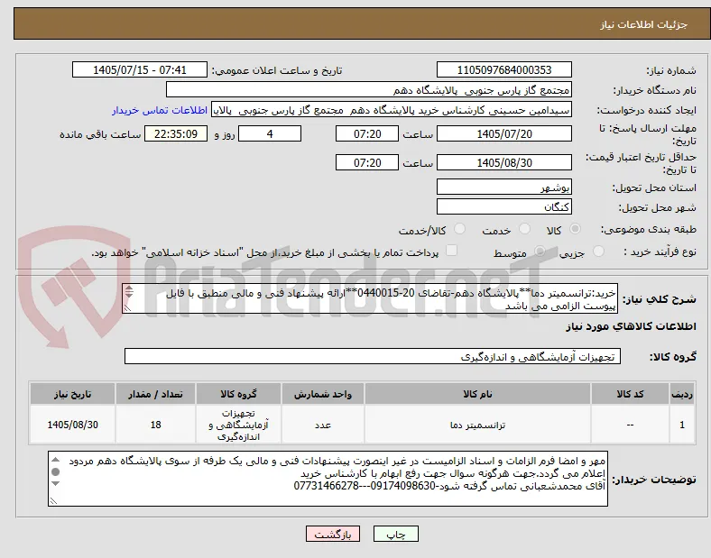Click the table goods group cell تجهیزات آزمایشگاهی و اندازه‌گیری
This screenshot has height=558, width=711.
238,425
